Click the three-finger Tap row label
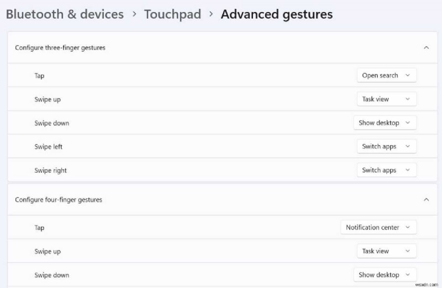This screenshot has width=442, height=288. [x=39, y=76]
